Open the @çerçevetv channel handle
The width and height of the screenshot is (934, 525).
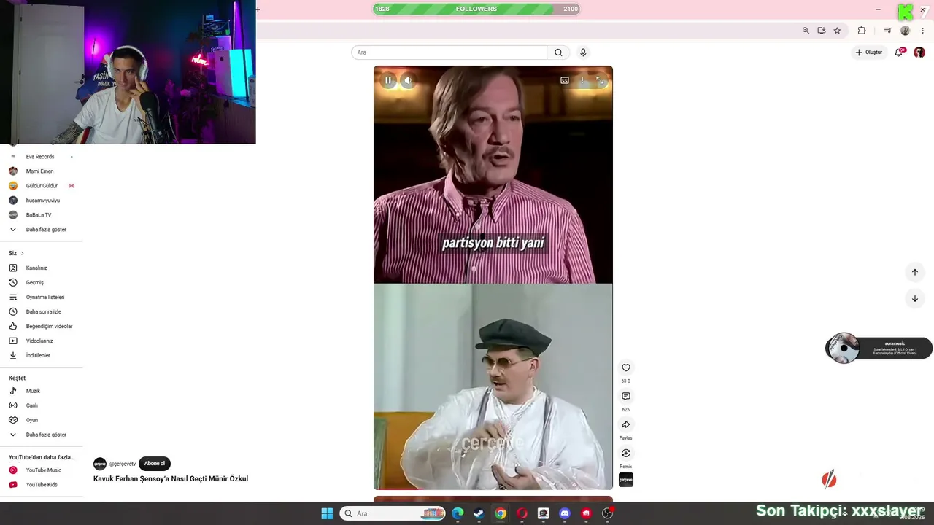coord(123,464)
